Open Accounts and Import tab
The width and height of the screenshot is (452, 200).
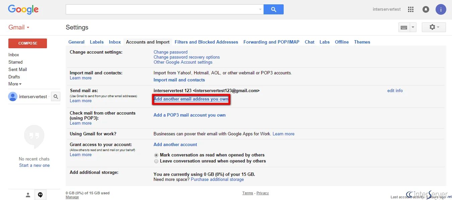(148, 42)
